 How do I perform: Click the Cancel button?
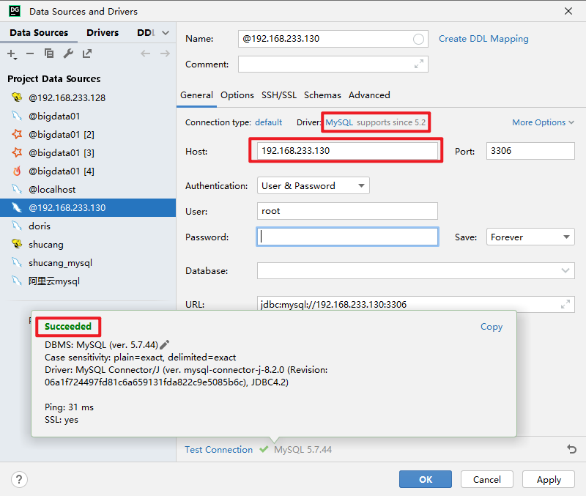tap(486, 479)
